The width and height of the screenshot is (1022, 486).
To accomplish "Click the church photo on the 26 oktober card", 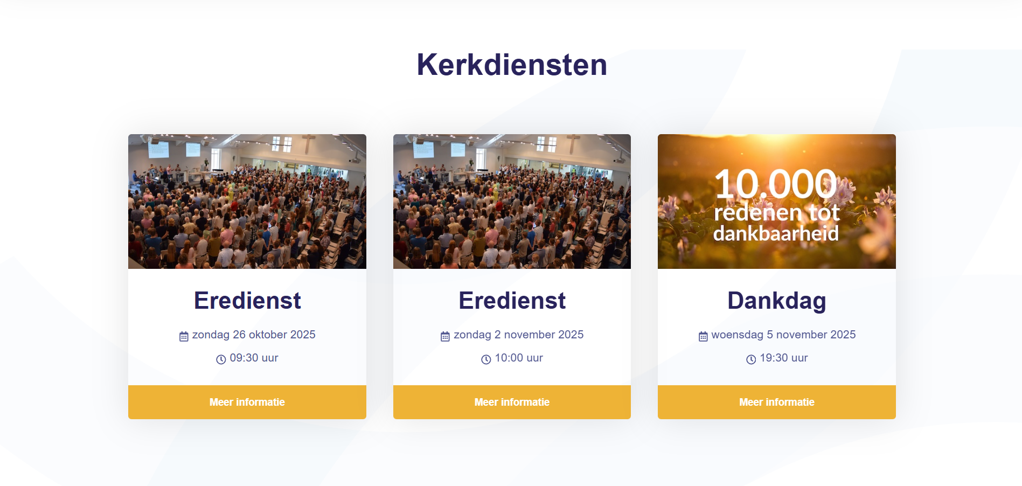I will [x=247, y=202].
